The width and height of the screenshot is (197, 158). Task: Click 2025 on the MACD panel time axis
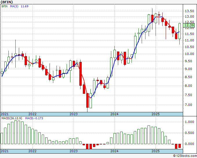point(156,151)
